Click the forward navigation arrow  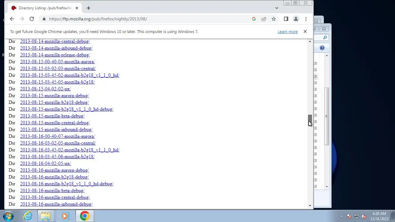(22, 19)
